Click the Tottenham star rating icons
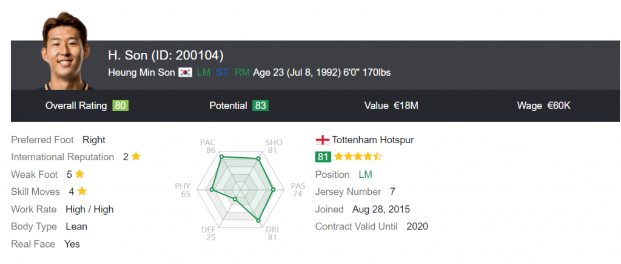 pos(358,157)
